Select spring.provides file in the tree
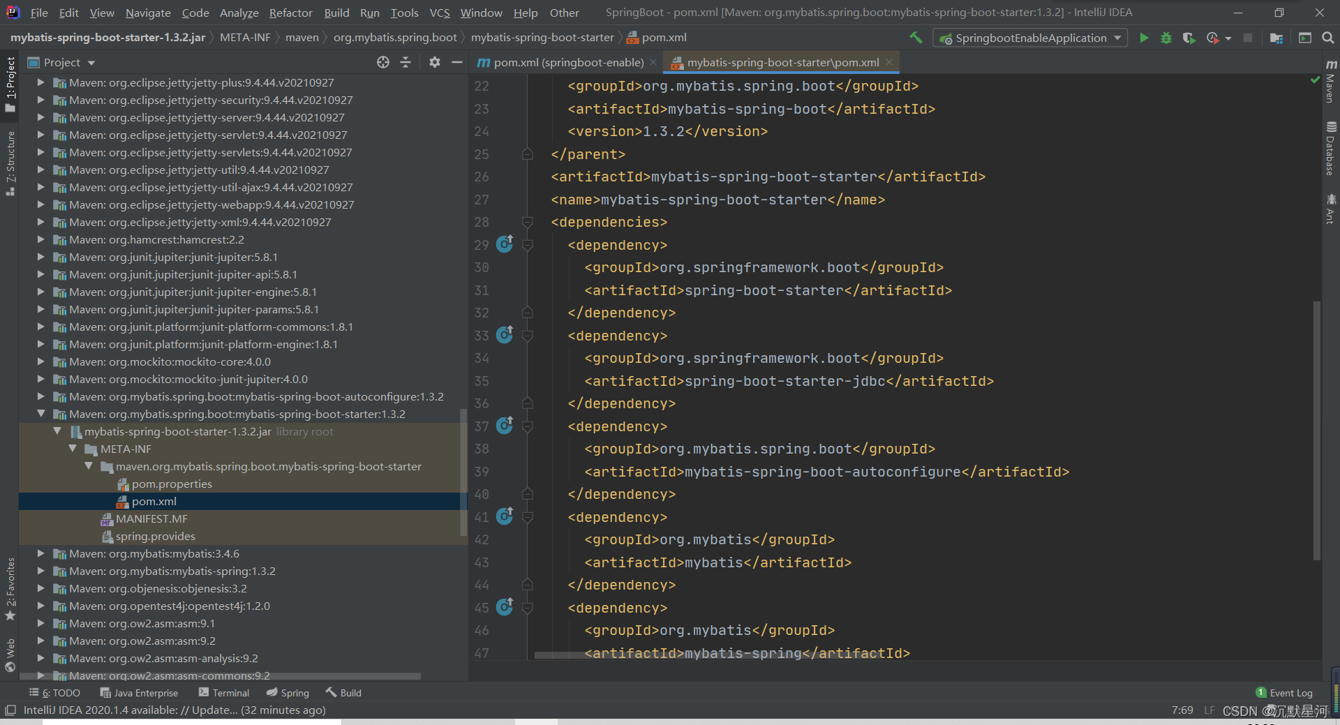 point(156,536)
